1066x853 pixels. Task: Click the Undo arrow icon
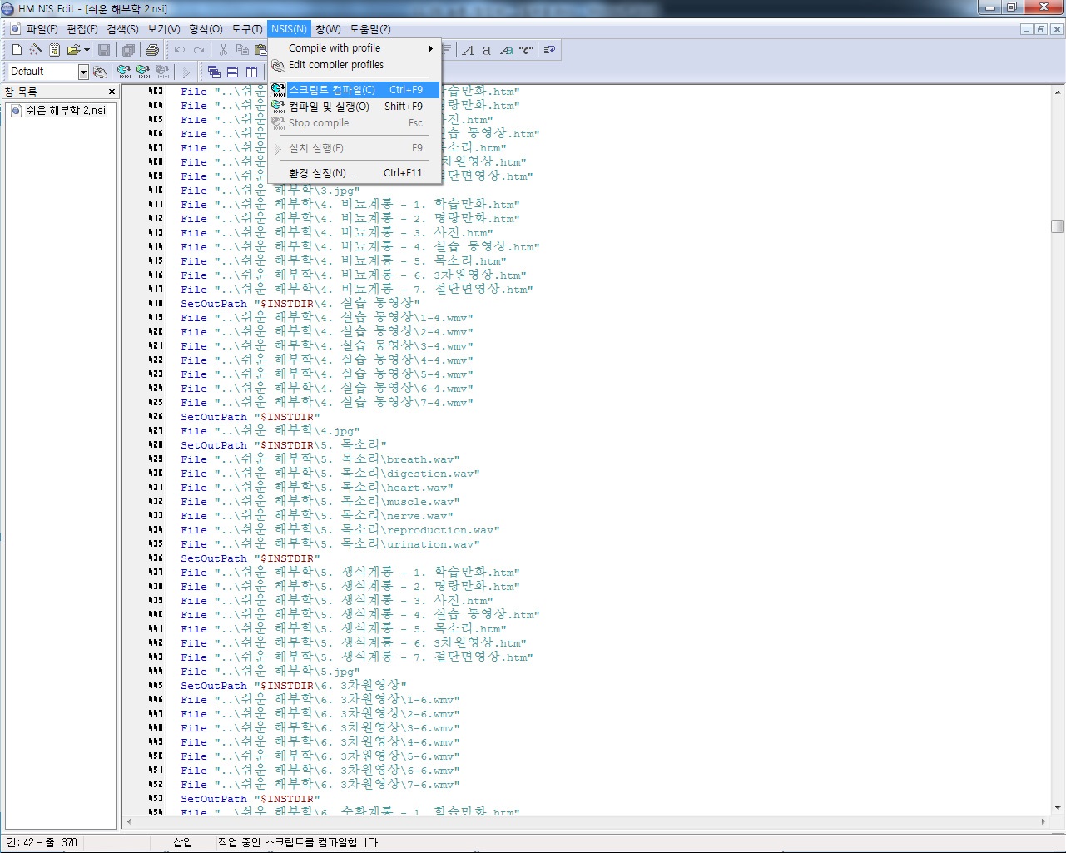pos(179,50)
